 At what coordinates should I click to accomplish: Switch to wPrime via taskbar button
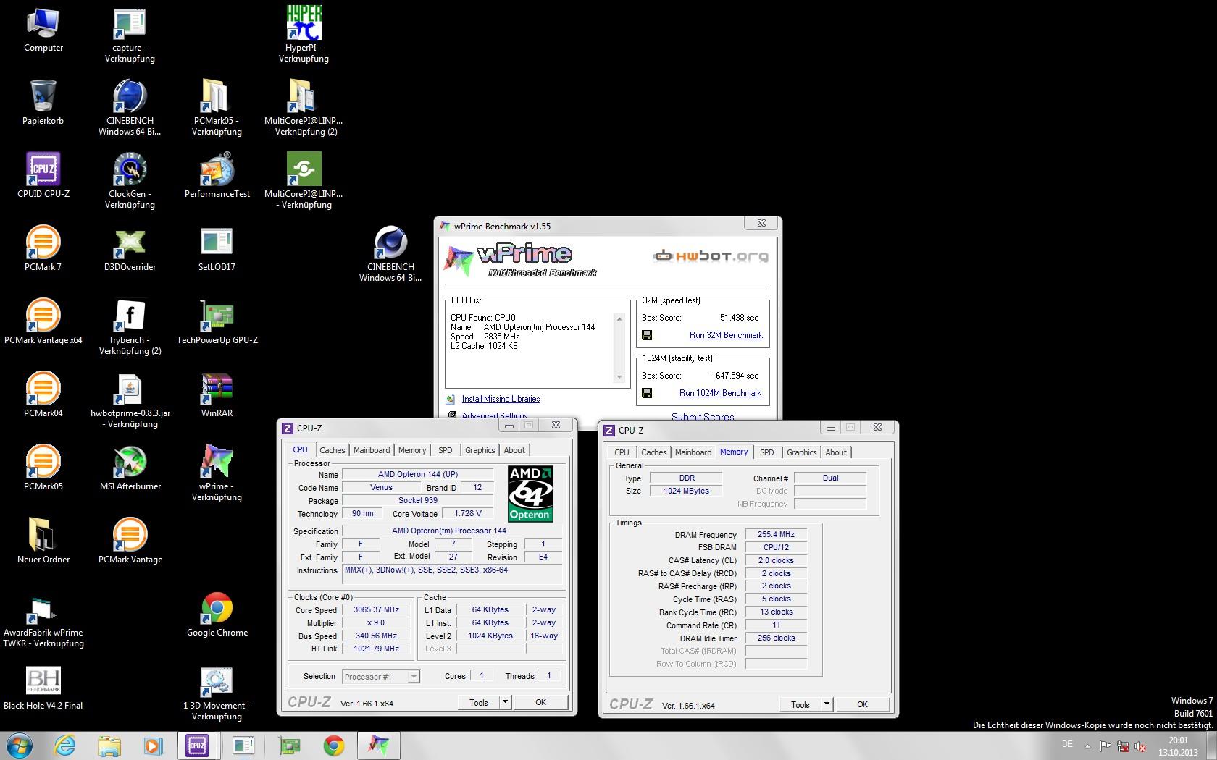coord(379,746)
